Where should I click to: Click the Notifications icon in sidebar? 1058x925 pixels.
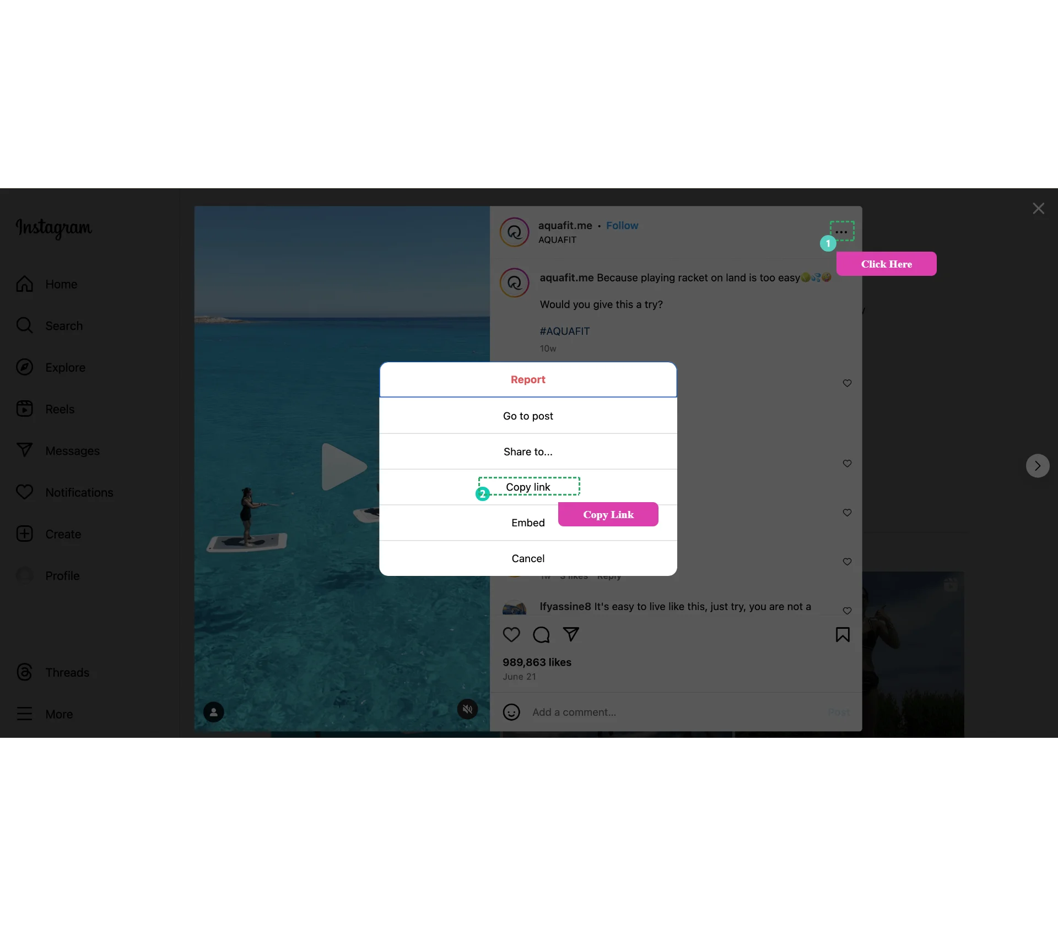[24, 493]
